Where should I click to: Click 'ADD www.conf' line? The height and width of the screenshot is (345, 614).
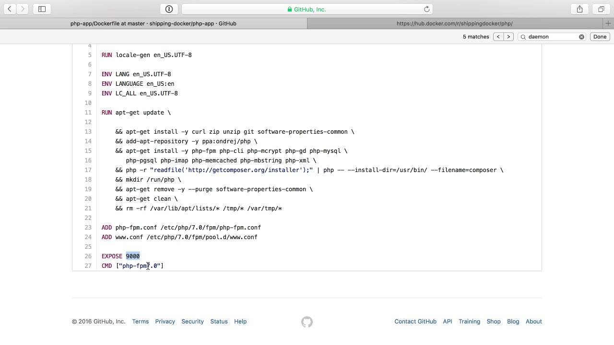(x=179, y=237)
